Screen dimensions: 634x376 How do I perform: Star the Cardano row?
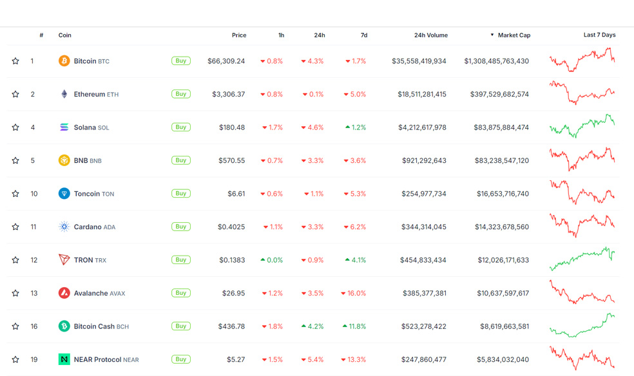tap(15, 227)
